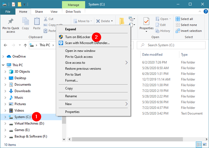Click the Search System (C:) field
Image resolution: width=209 pixels, height=148 pixels.
171,45
